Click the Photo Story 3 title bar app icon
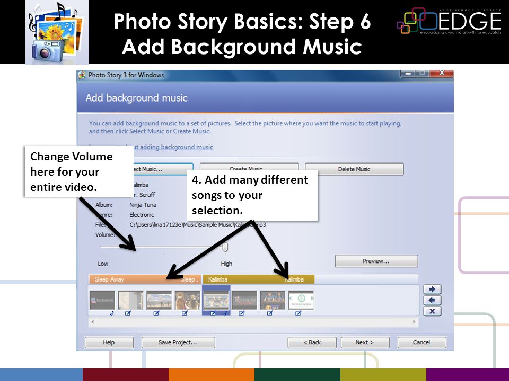 82,75
